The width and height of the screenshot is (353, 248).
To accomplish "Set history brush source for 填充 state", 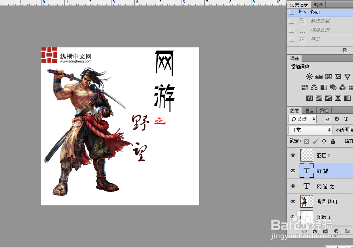I will point(292,39).
